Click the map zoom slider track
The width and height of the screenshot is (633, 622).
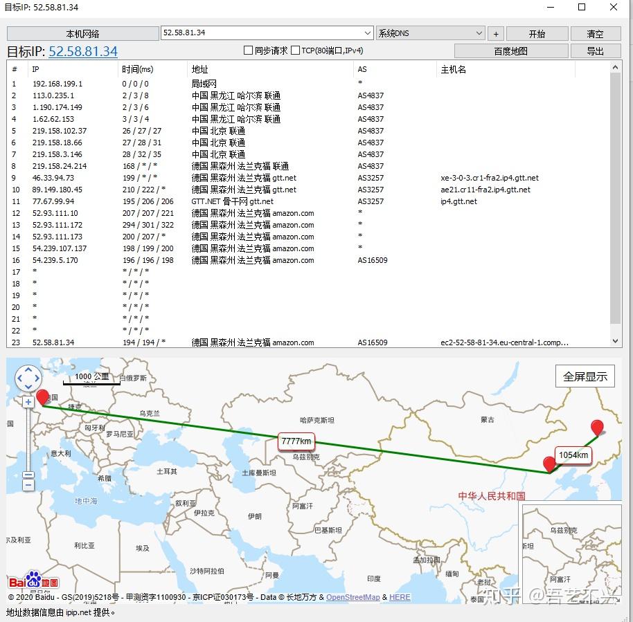click(28, 439)
